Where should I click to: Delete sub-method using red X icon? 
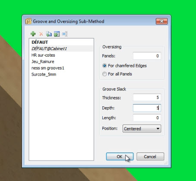click(x=41, y=34)
